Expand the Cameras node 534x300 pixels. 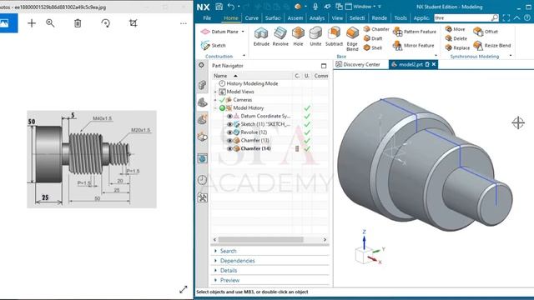(215, 100)
